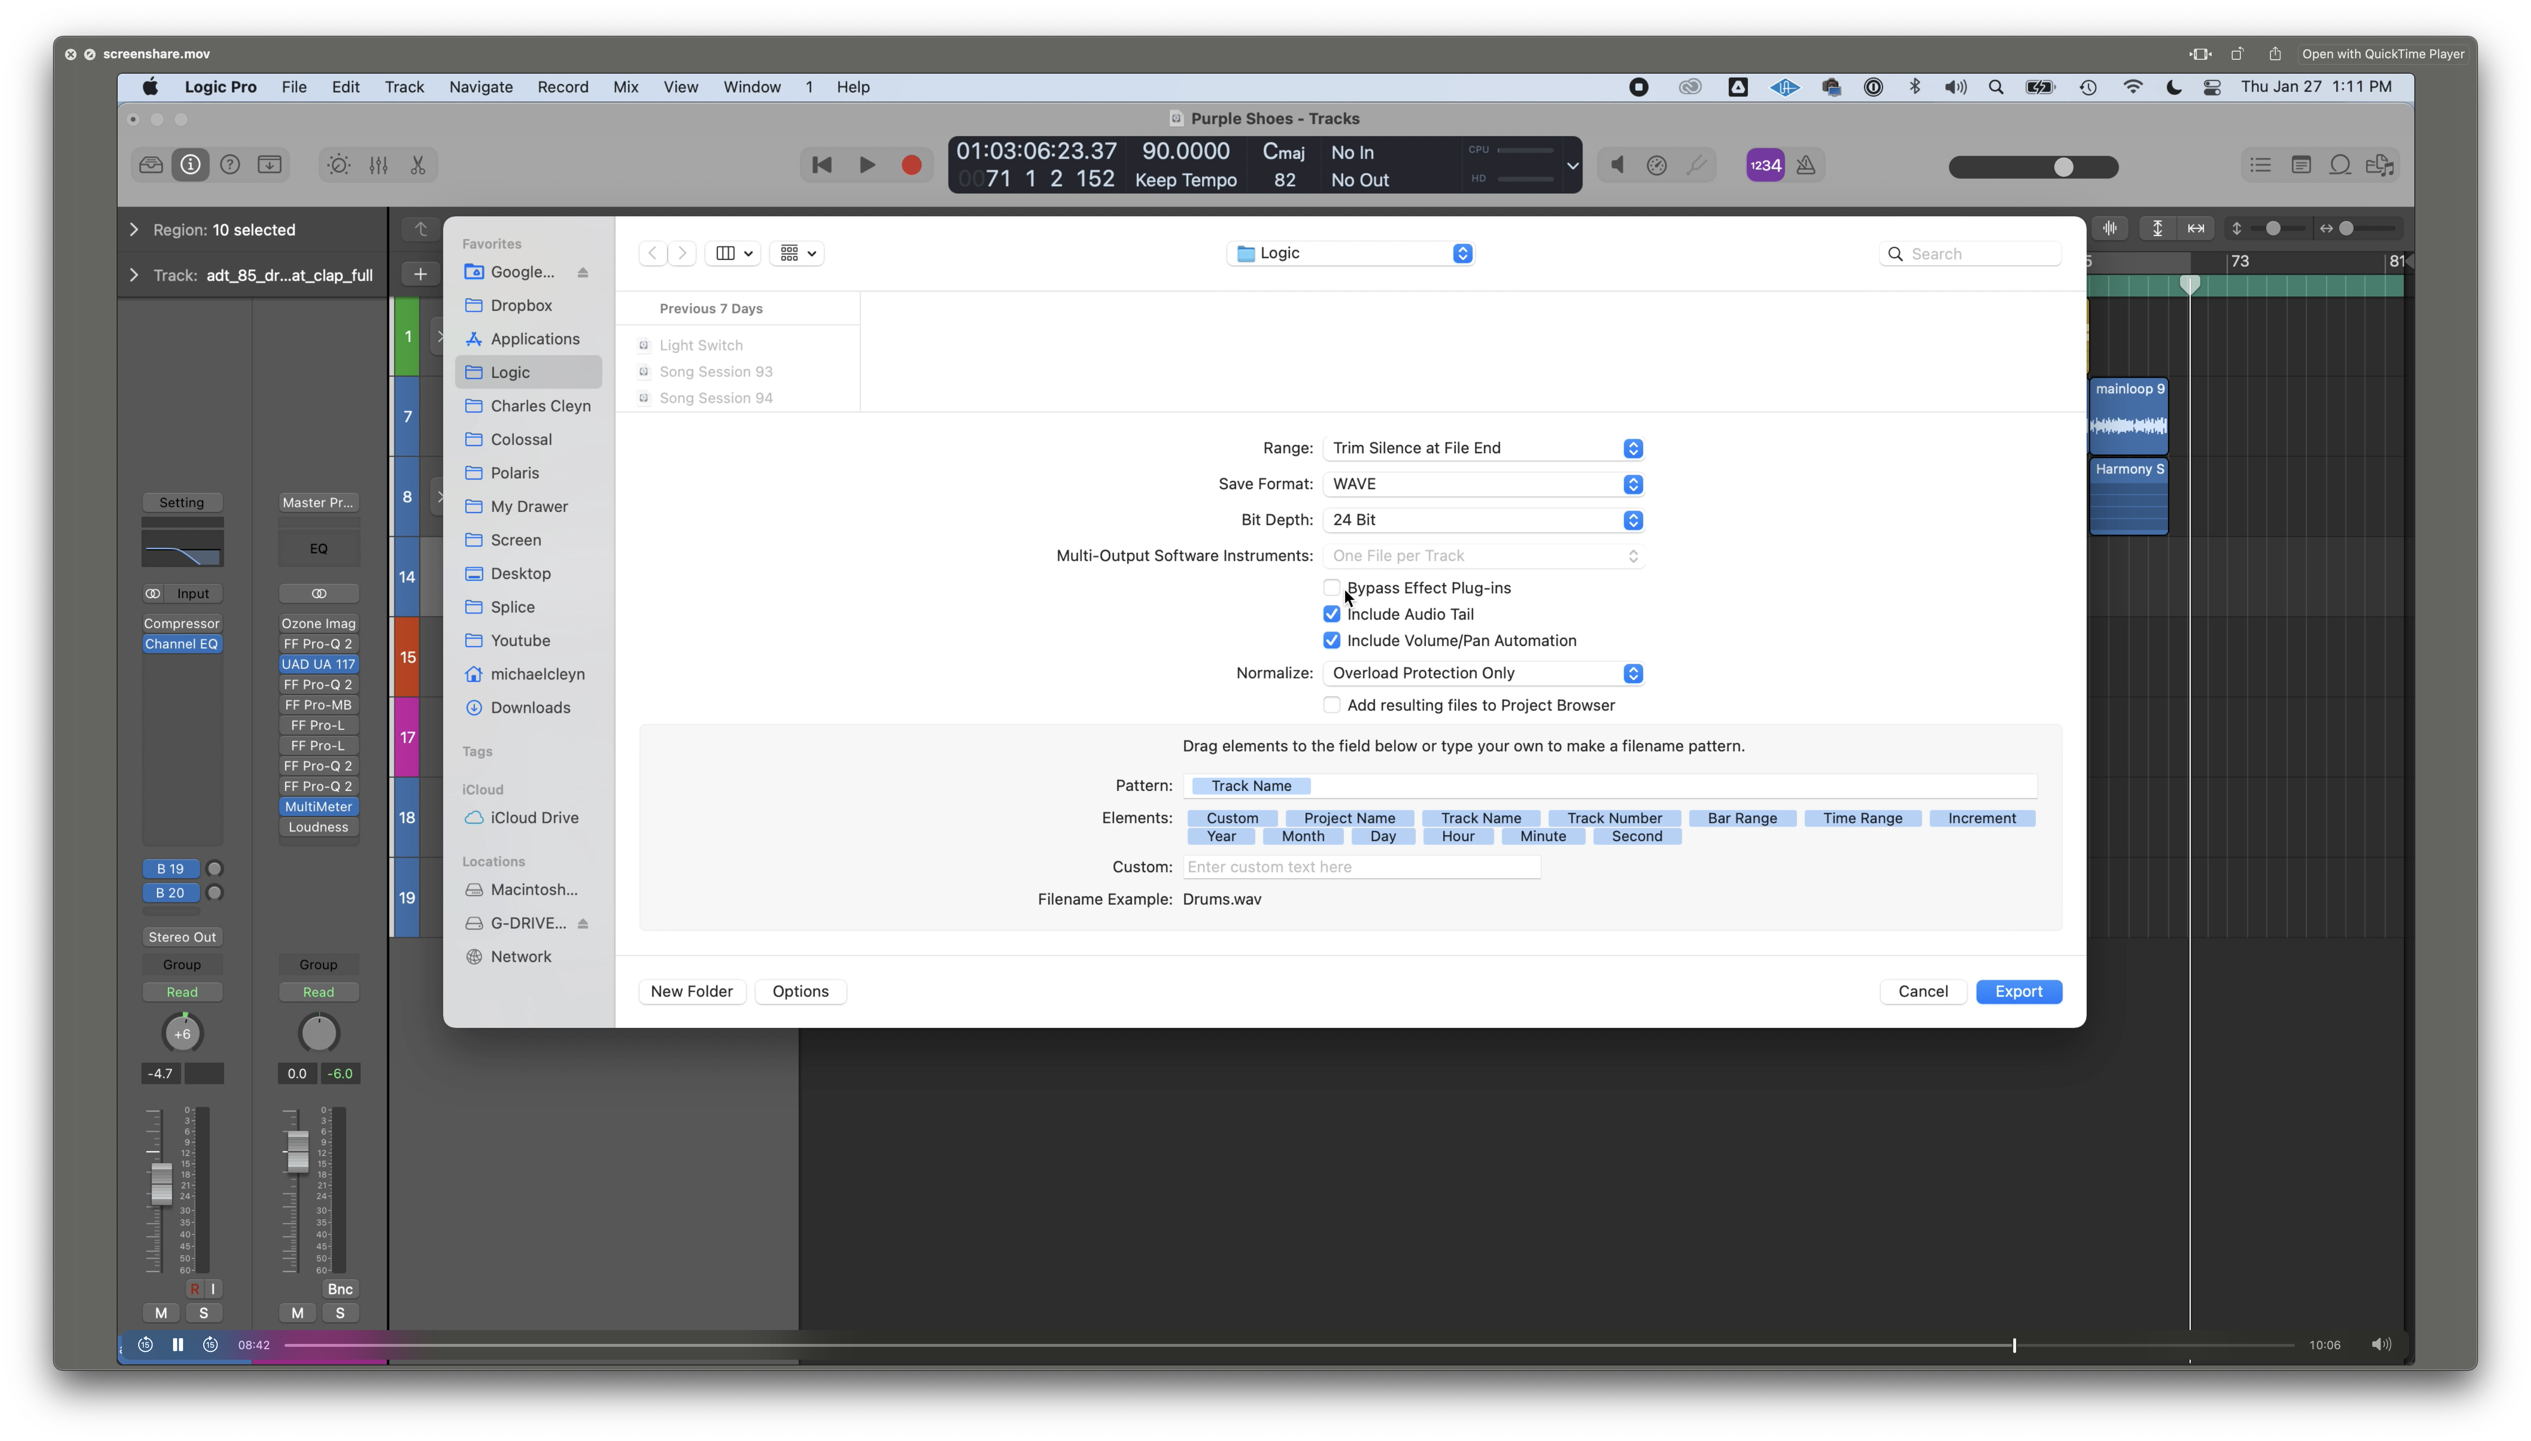Open the Navigate menu

[481, 87]
